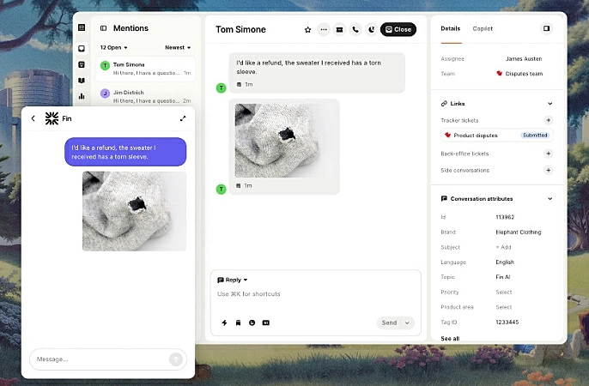Open the Newest sort dropdown
Screen dimensions: 589x386
click(x=178, y=48)
